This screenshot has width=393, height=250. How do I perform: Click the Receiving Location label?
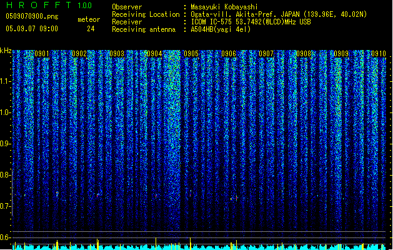pyautogui.click(x=146, y=14)
